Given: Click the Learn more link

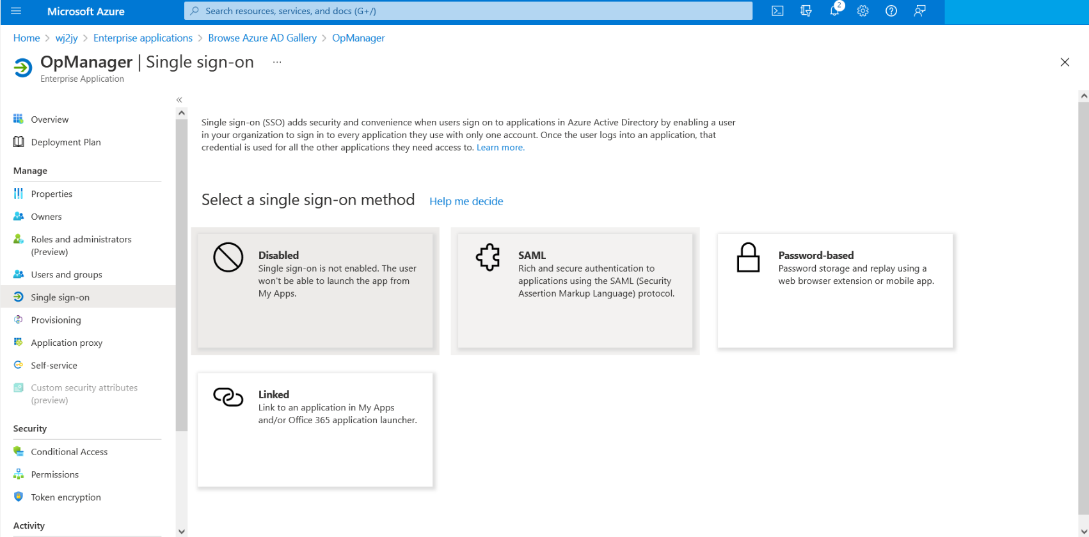Looking at the screenshot, I should coord(500,148).
